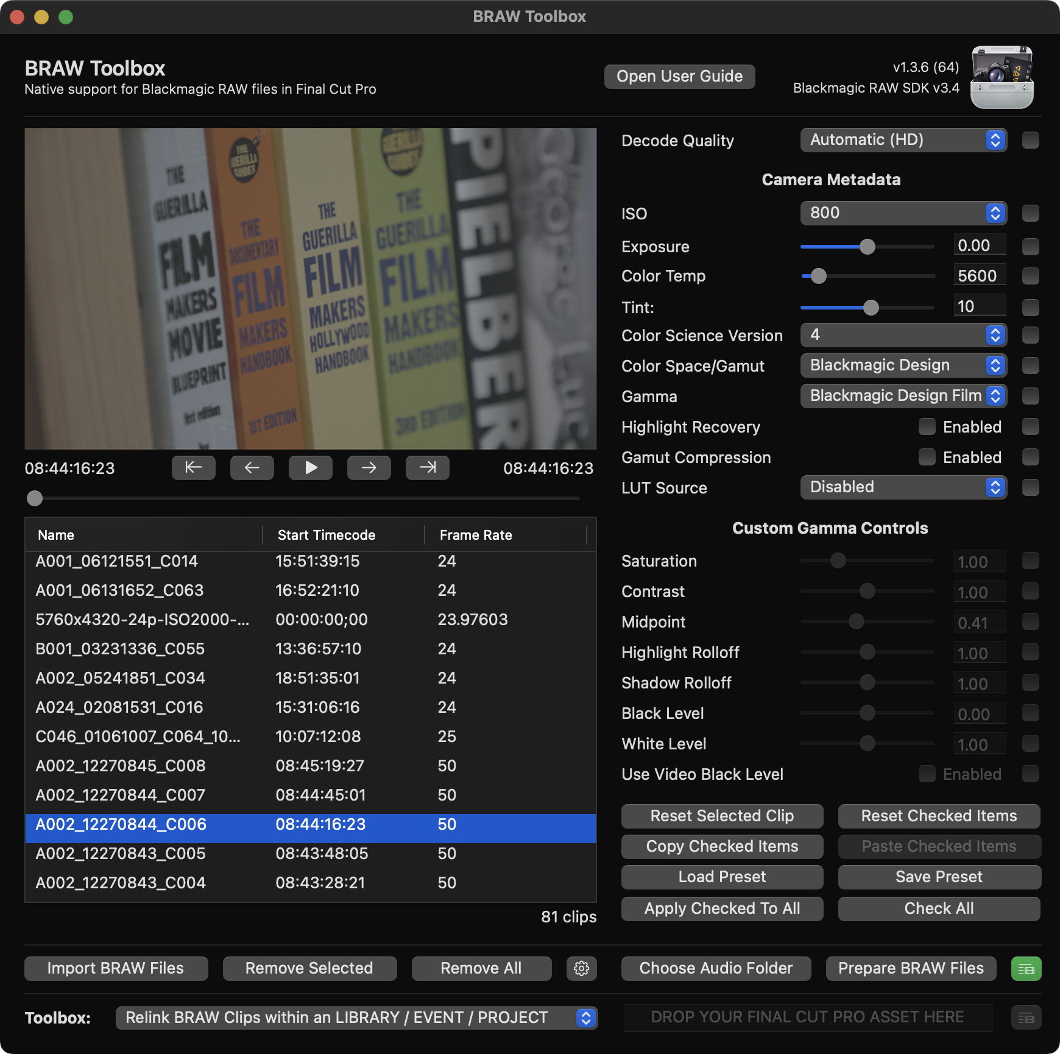This screenshot has width=1060, height=1054.
Task: Sort by the Start Timecode column header
Action: tap(327, 535)
